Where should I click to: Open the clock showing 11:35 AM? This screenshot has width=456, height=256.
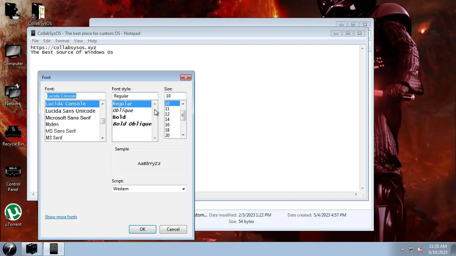tap(438, 249)
